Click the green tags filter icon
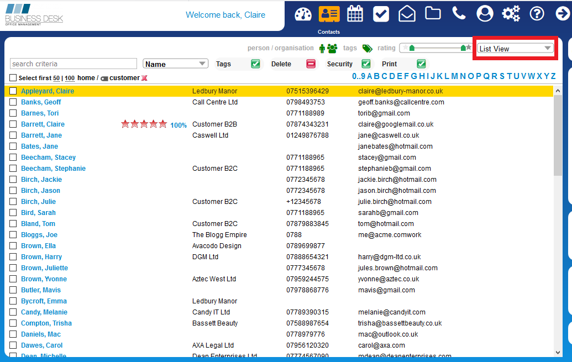The width and height of the screenshot is (572, 362). coord(368,48)
